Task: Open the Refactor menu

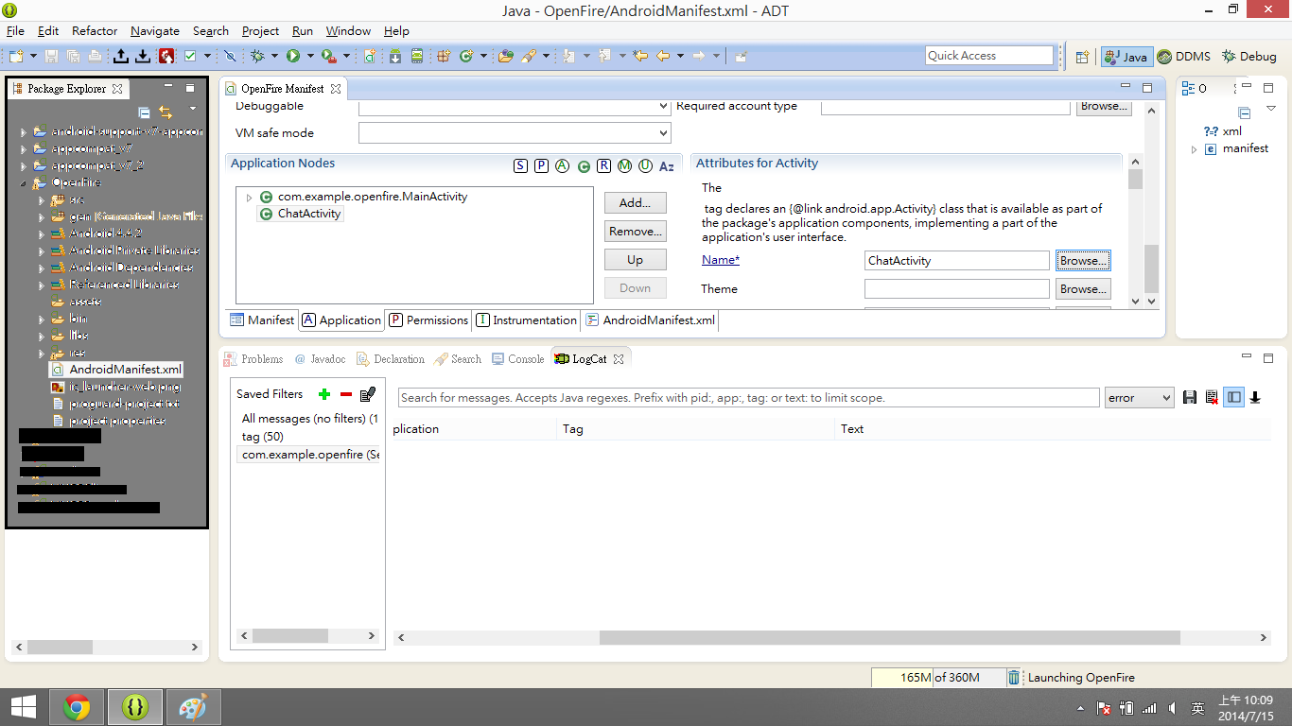Action: (x=95, y=30)
